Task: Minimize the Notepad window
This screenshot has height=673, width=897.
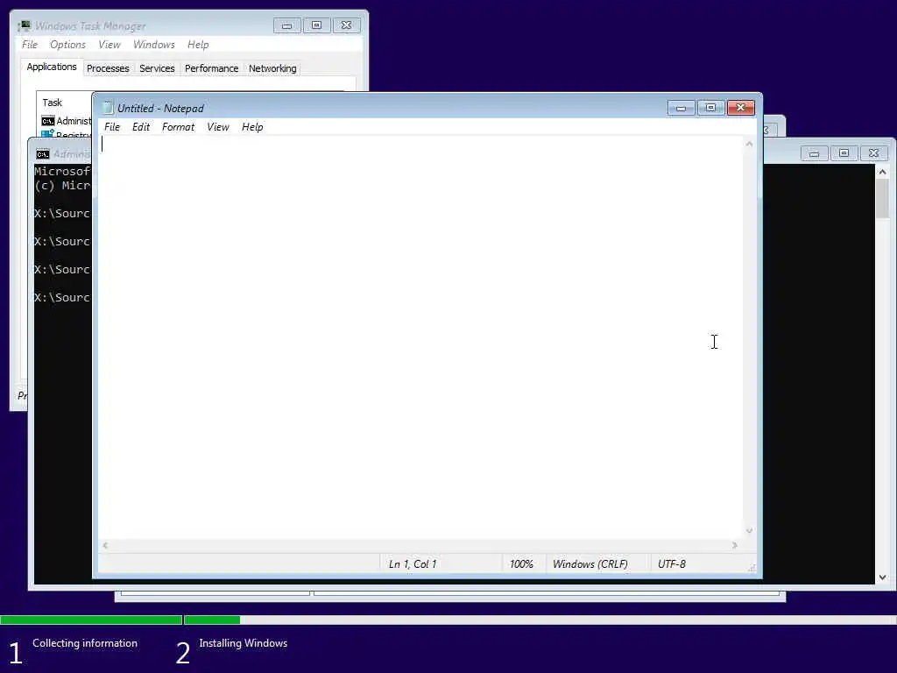Action: 681,108
